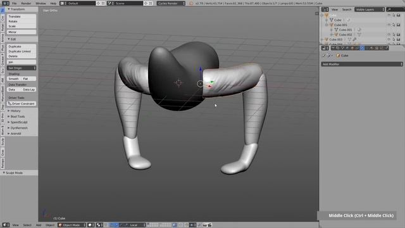Select the Cube.003 object in outliner

point(335,39)
